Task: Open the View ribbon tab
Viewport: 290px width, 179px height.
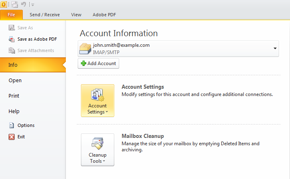Action: pyautogui.click(x=76, y=15)
